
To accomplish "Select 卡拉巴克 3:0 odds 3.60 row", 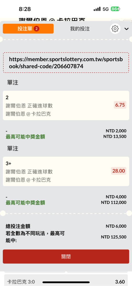I will [x=66, y=282].
